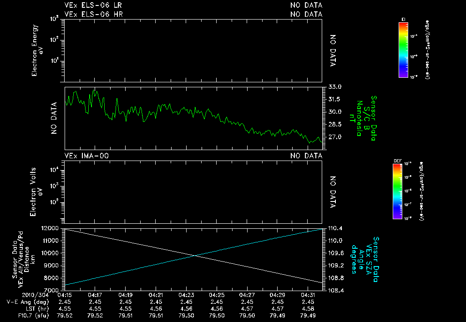Click the 2010/304 date label
This screenshot has height=322, width=466.
tap(35, 295)
